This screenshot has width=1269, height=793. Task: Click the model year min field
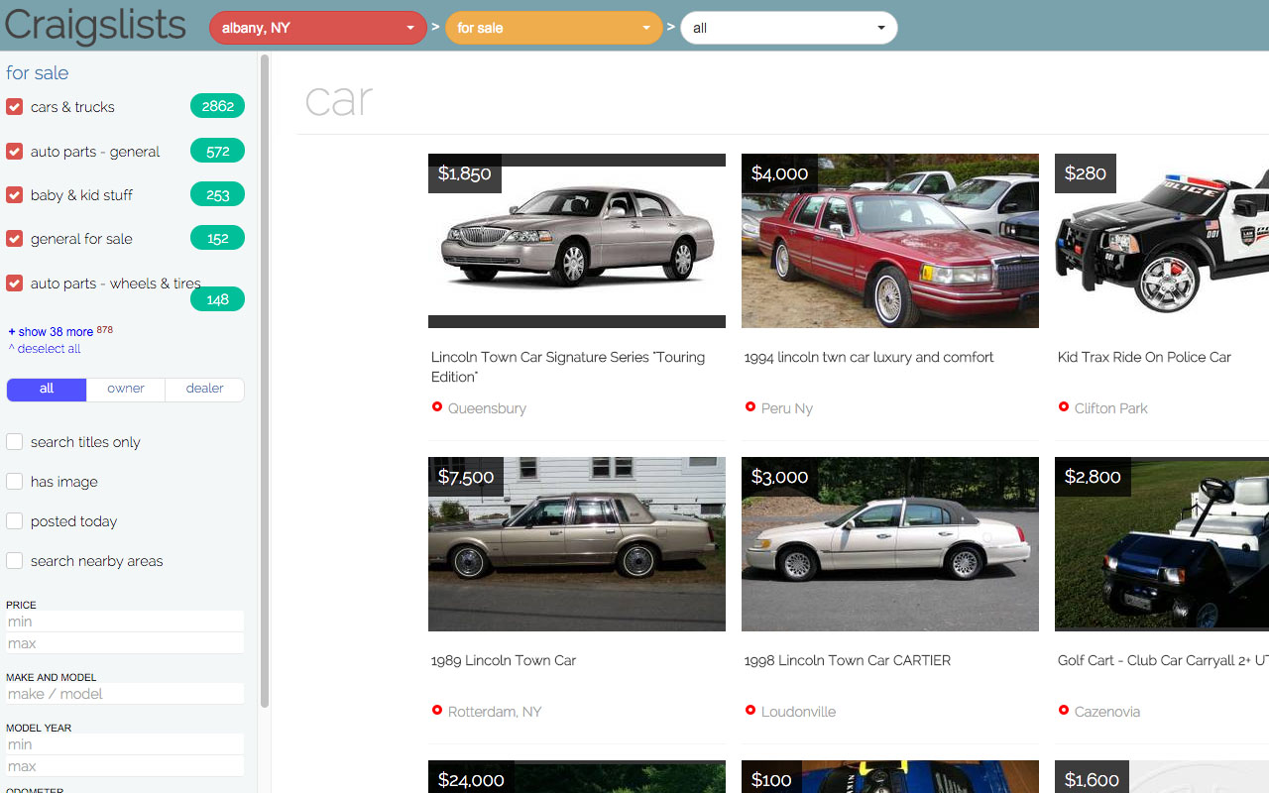[x=125, y=744]
